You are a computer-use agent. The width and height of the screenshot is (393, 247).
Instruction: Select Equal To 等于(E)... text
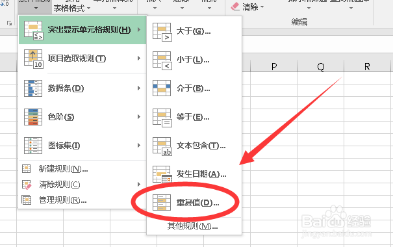[193, 117]
